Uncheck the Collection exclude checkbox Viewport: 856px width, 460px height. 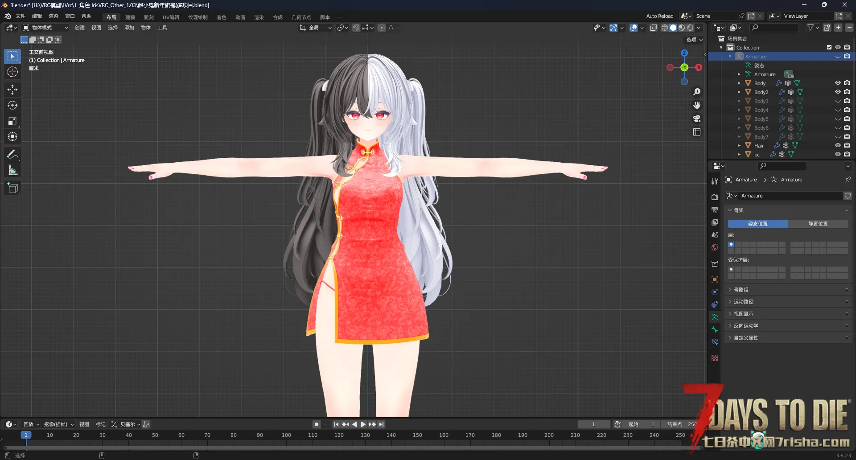[829, 47]
